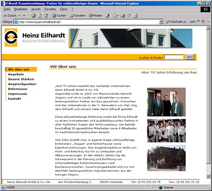Open the Unsere Stärken navigation link
Viewport: 212px width, 191px height.
[21, 79]
